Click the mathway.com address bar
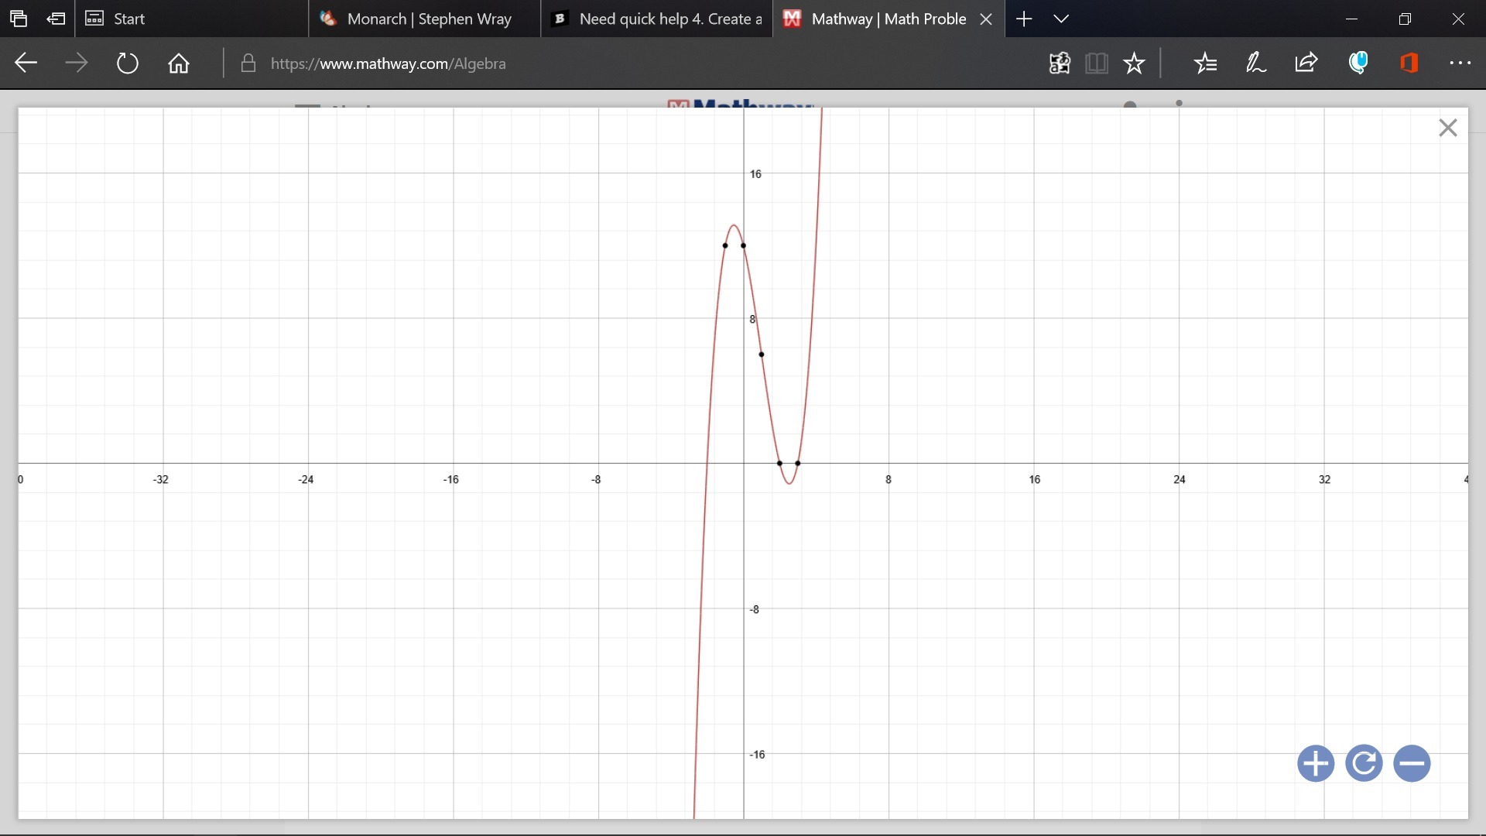 pos(542,63)
